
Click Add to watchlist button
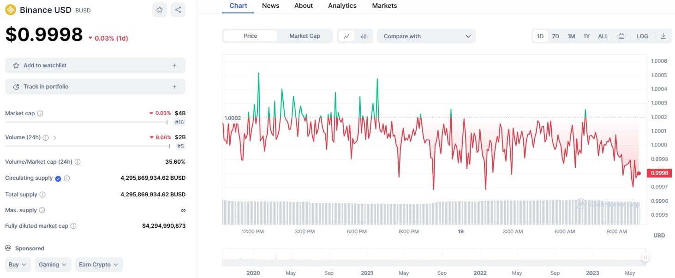95,65
